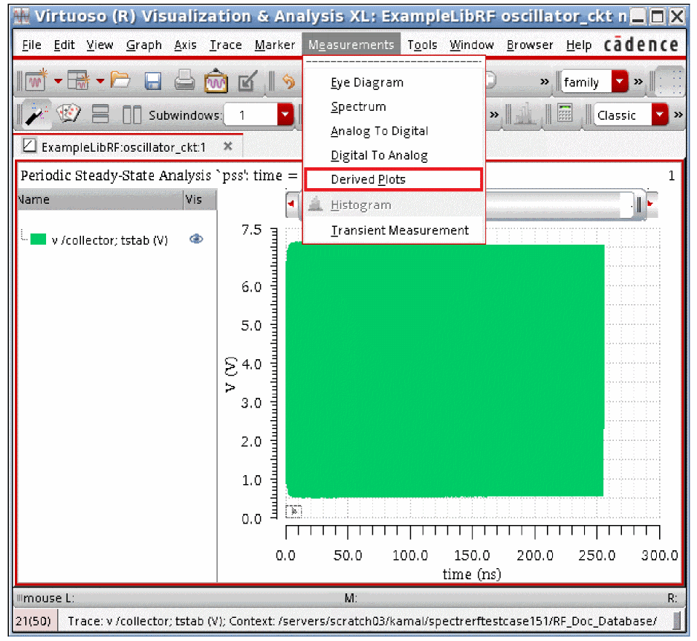Open the Marker menu
Viewport: 697px width, 641px height.
274,45
